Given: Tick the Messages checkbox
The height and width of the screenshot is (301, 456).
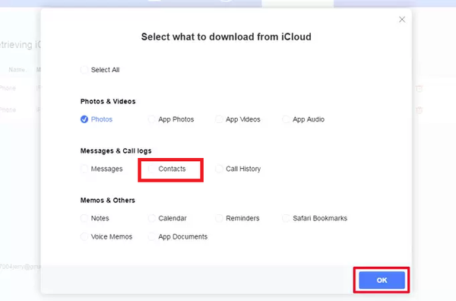Looking at the screenshot, I should [x=84, y=169].
